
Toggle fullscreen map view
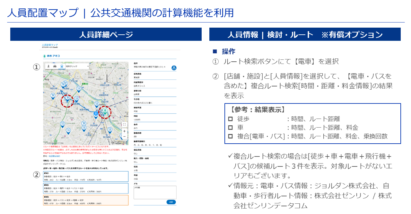coord(124,124)
